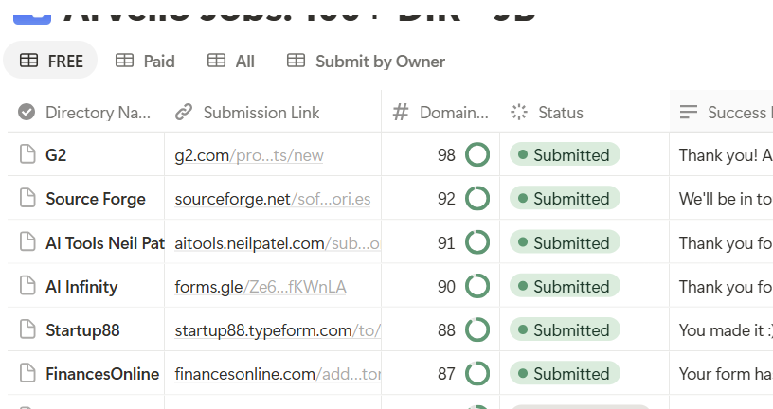This screenshot has height=409, width=773.
Task: Click the table icon on the Paid tab
Action: (x=124, y=61)
